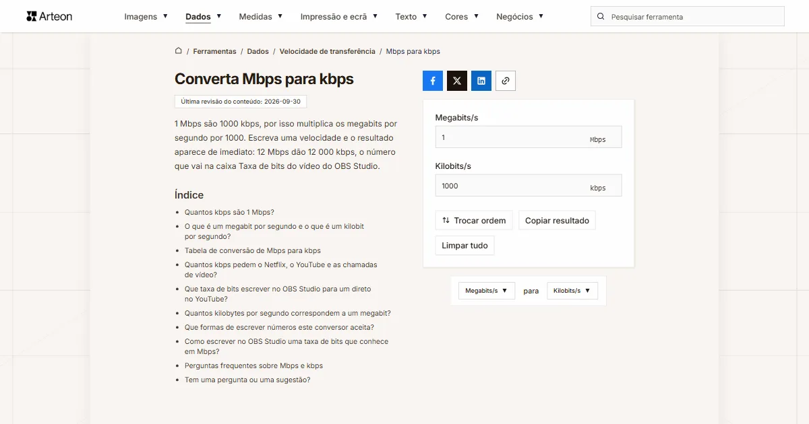The height and width of the screenshot is (424, 809).
Task: Share page on Facebook
Action: 433,81
